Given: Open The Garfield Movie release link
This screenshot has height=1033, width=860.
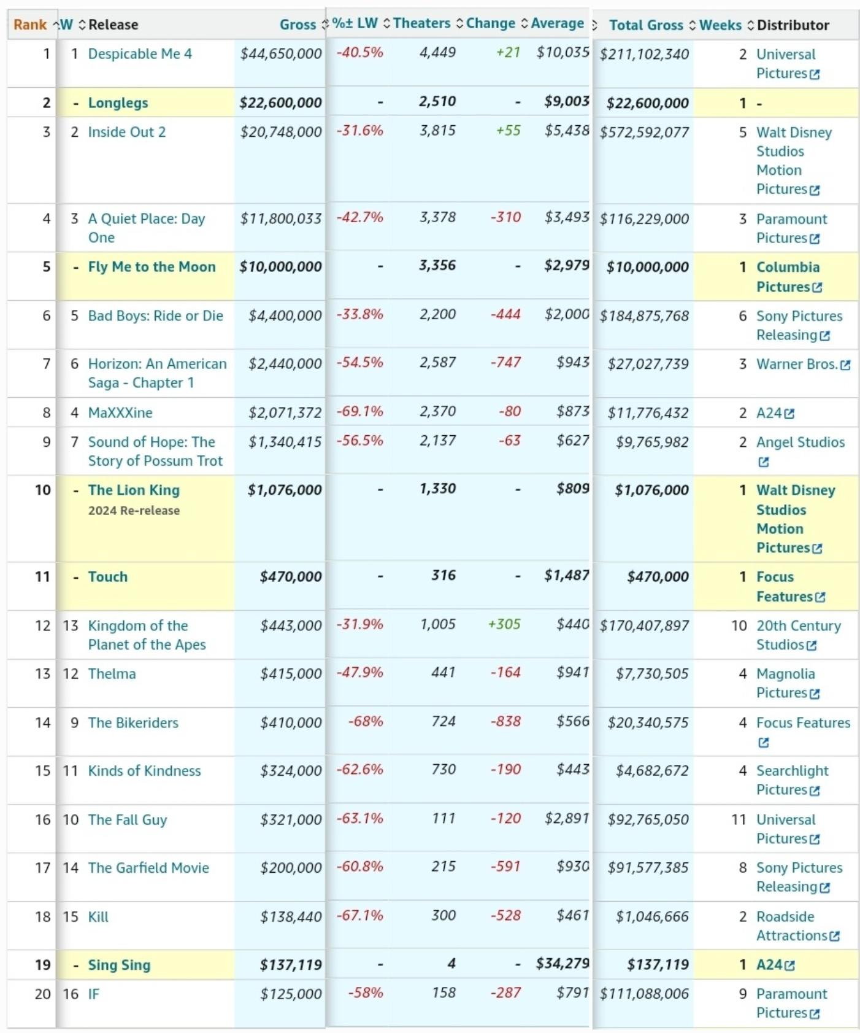Looking at the screenshot, I should [148, 868].
